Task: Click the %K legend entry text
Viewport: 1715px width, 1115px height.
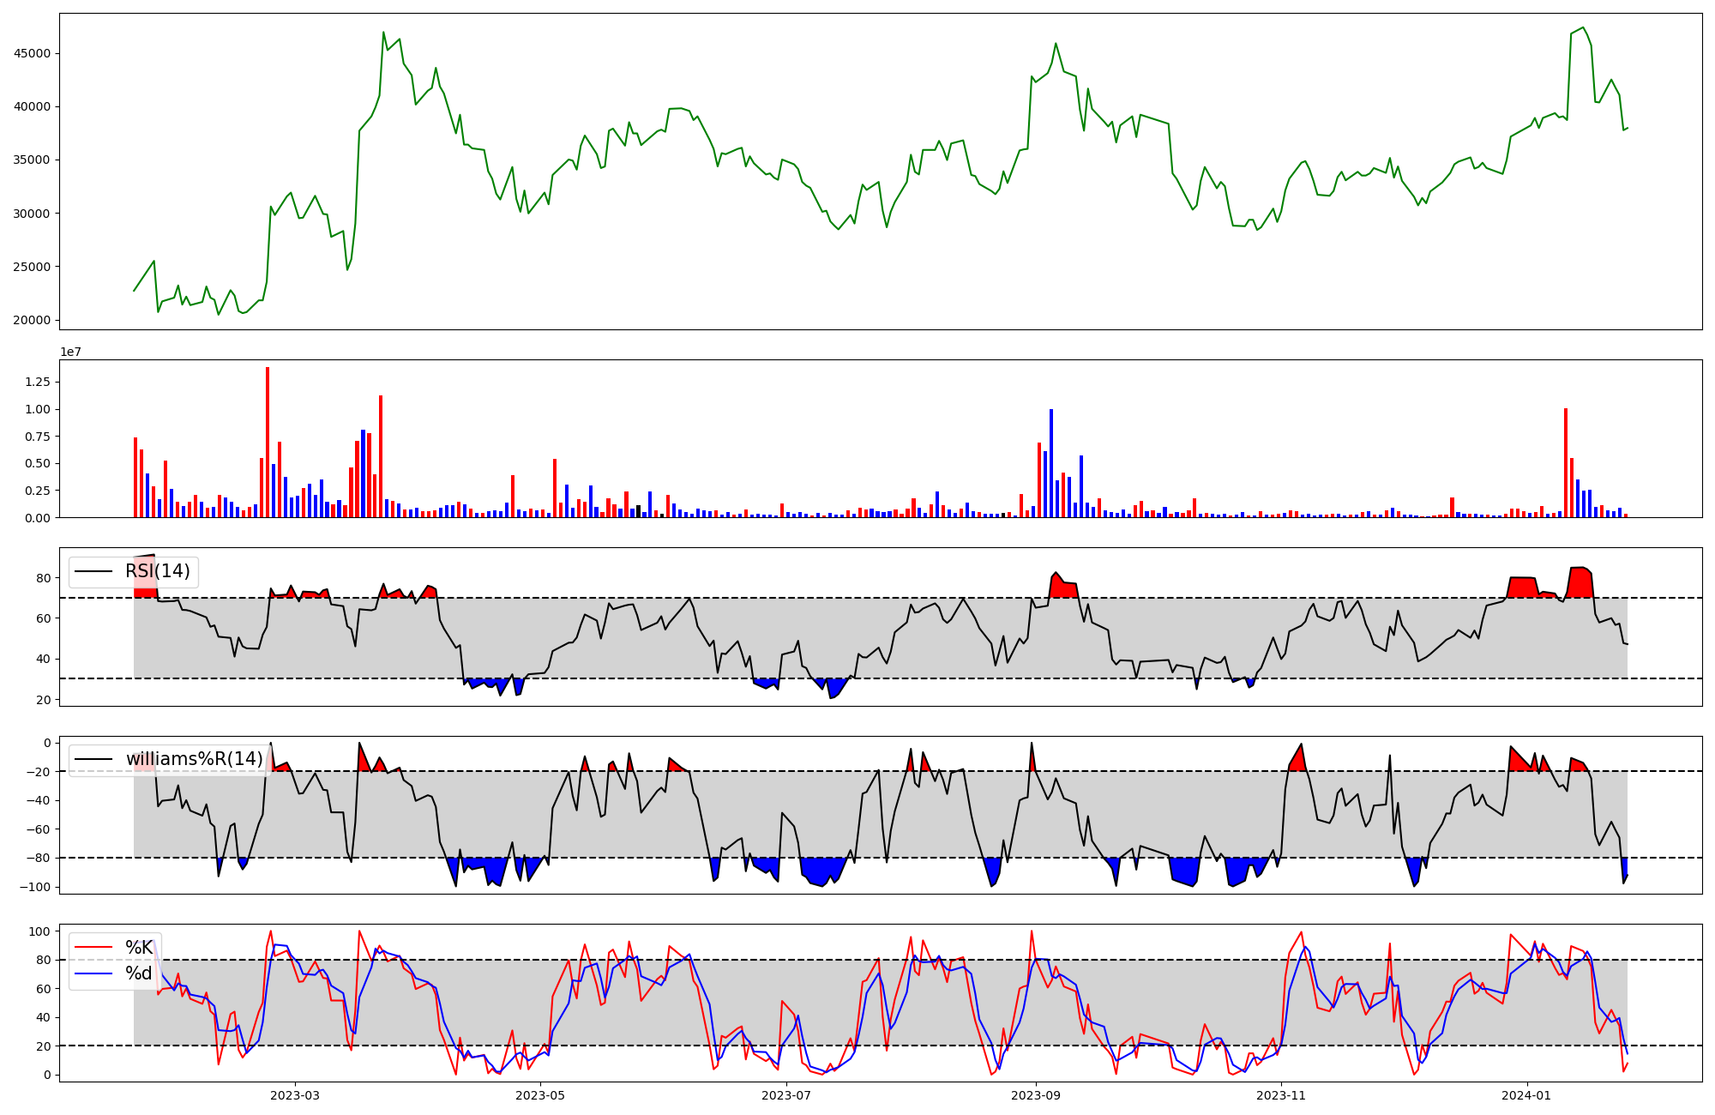Action: (139, 948)
